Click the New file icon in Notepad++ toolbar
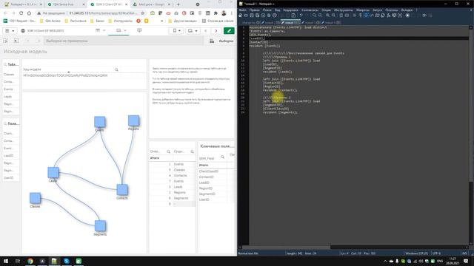Image resolution: width=474 pixels, height=266 pixels. pyautogui.click(x=240, y=16)
